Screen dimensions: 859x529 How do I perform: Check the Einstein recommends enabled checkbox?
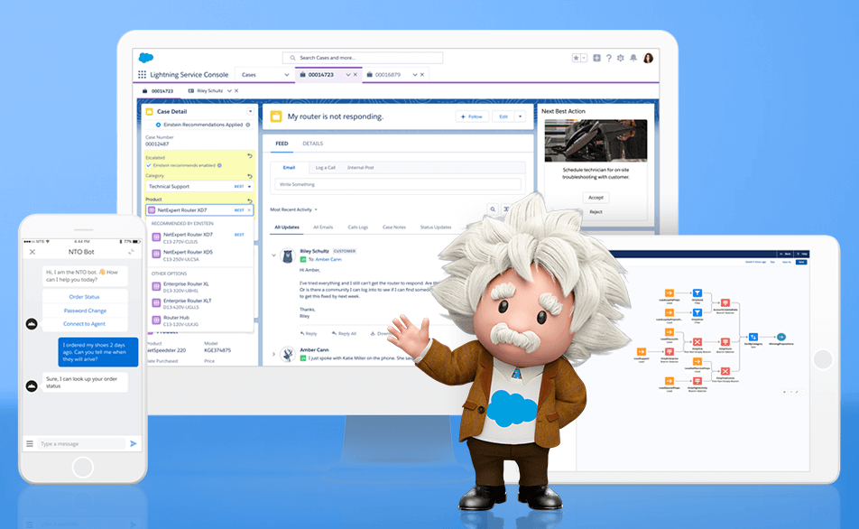(x=148, y=165)
